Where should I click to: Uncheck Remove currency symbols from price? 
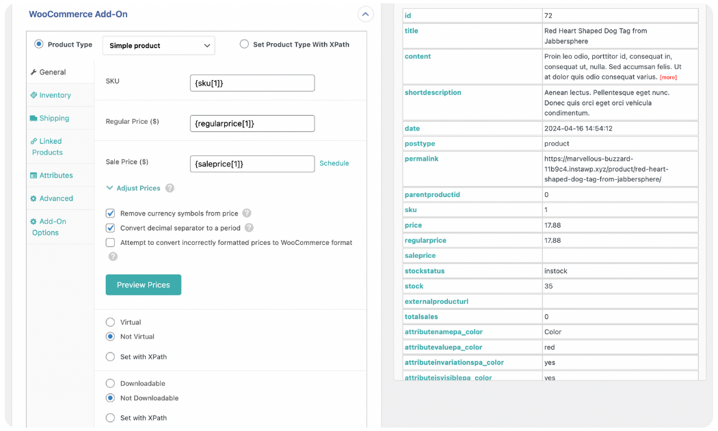110,213
